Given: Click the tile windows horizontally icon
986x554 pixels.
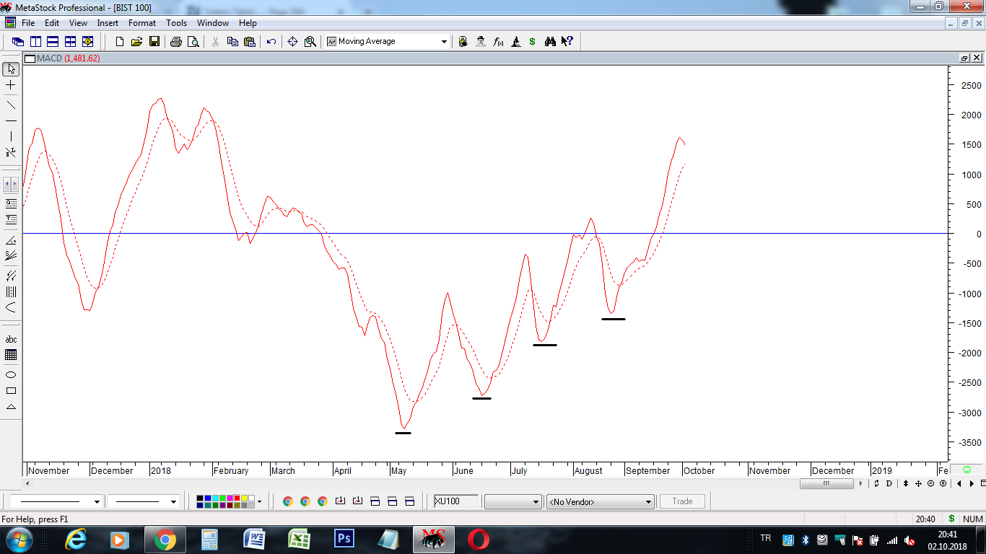Looking at the screenshot, I should click(x=53, y=42).
